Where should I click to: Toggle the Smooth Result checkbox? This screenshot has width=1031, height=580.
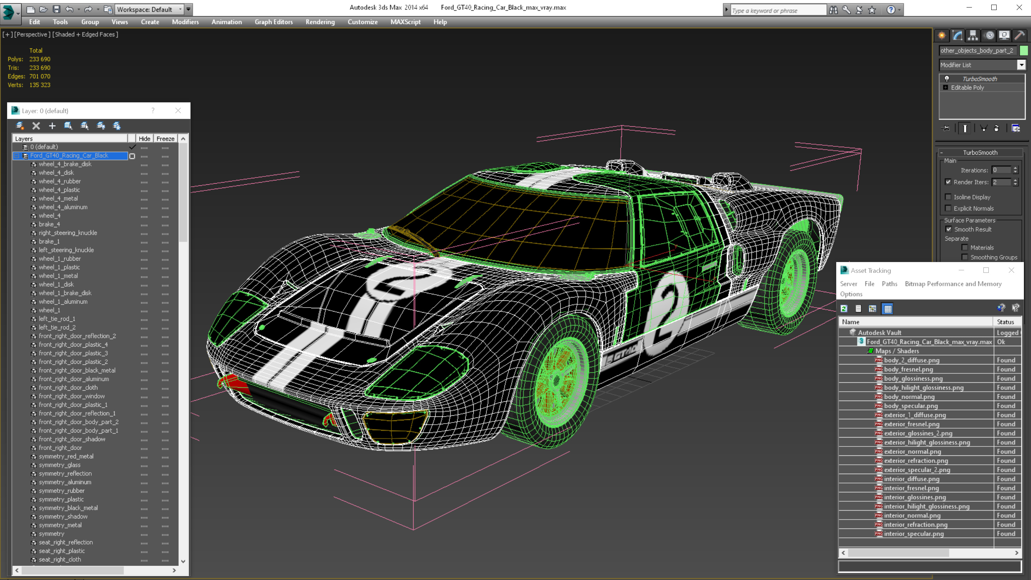tap(949, 229)
